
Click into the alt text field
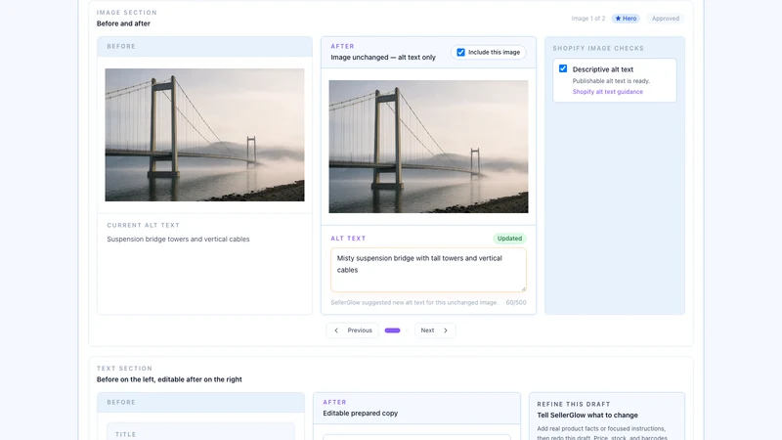[428, 270]
